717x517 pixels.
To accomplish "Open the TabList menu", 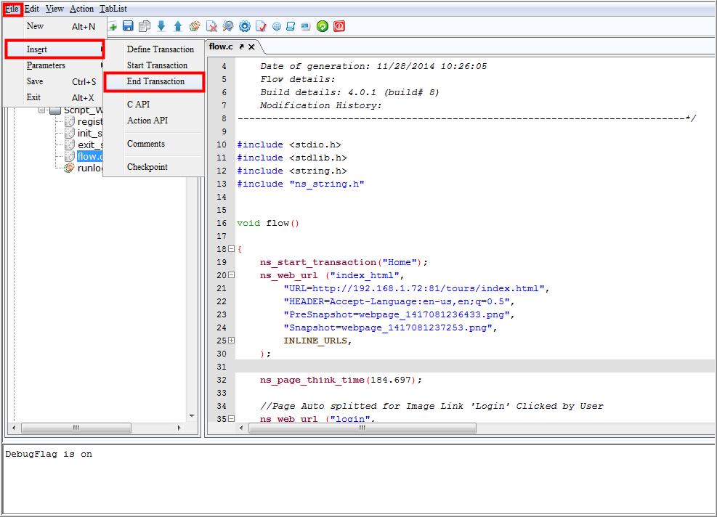I will click(x=113, y=9).
